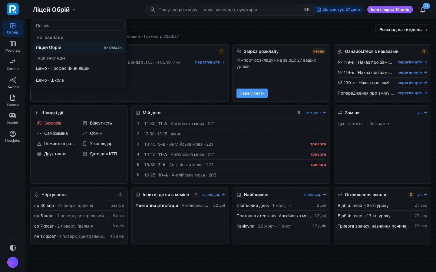Open the Години hours sidebar icon

tap(12, 83)
